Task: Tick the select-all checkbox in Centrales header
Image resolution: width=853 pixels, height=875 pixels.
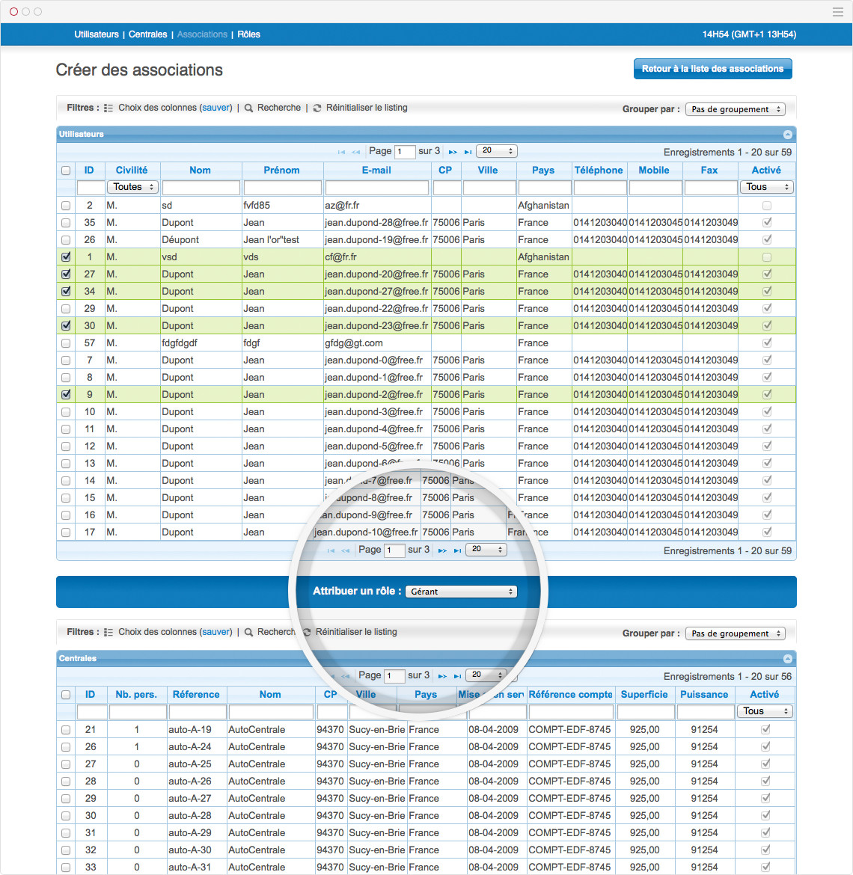Action: (66, 695)
